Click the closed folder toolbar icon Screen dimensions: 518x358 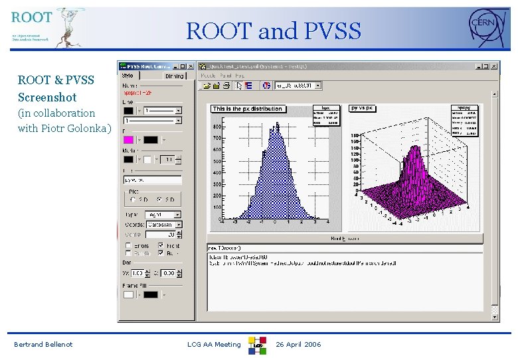coord(216,86)
